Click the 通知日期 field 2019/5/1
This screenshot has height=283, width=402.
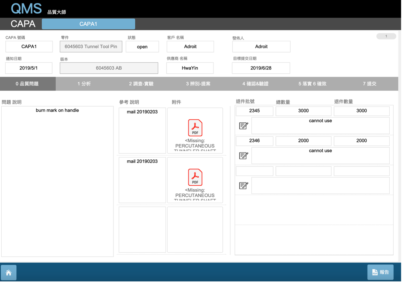click(x=29, y=68)
